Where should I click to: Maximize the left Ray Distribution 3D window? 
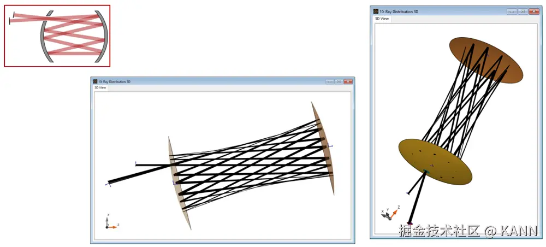pos(339,81)
